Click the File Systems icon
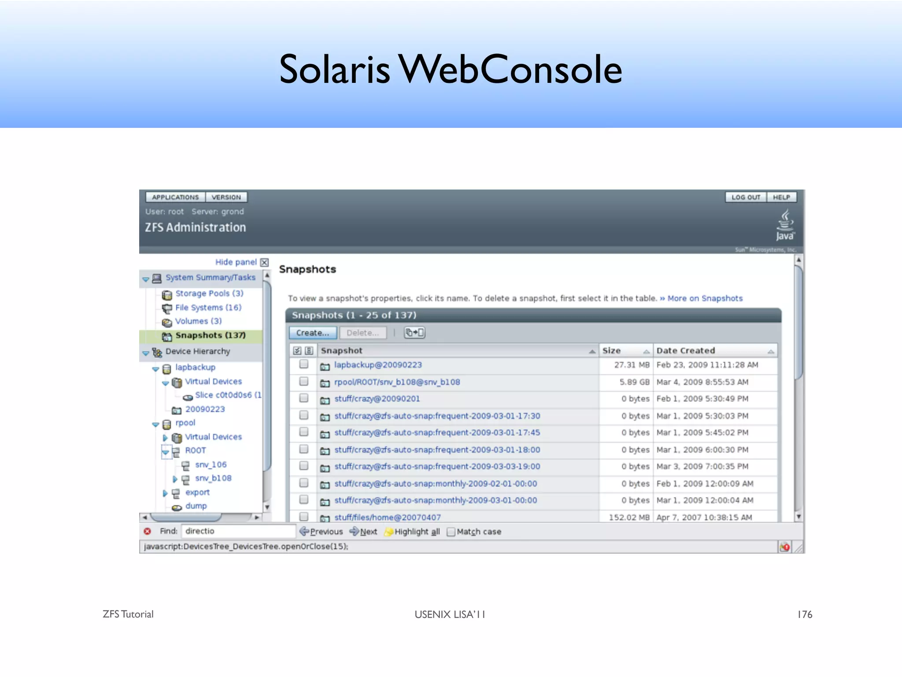The width and height of the screenshot is (902, 677). click(167, 308)
